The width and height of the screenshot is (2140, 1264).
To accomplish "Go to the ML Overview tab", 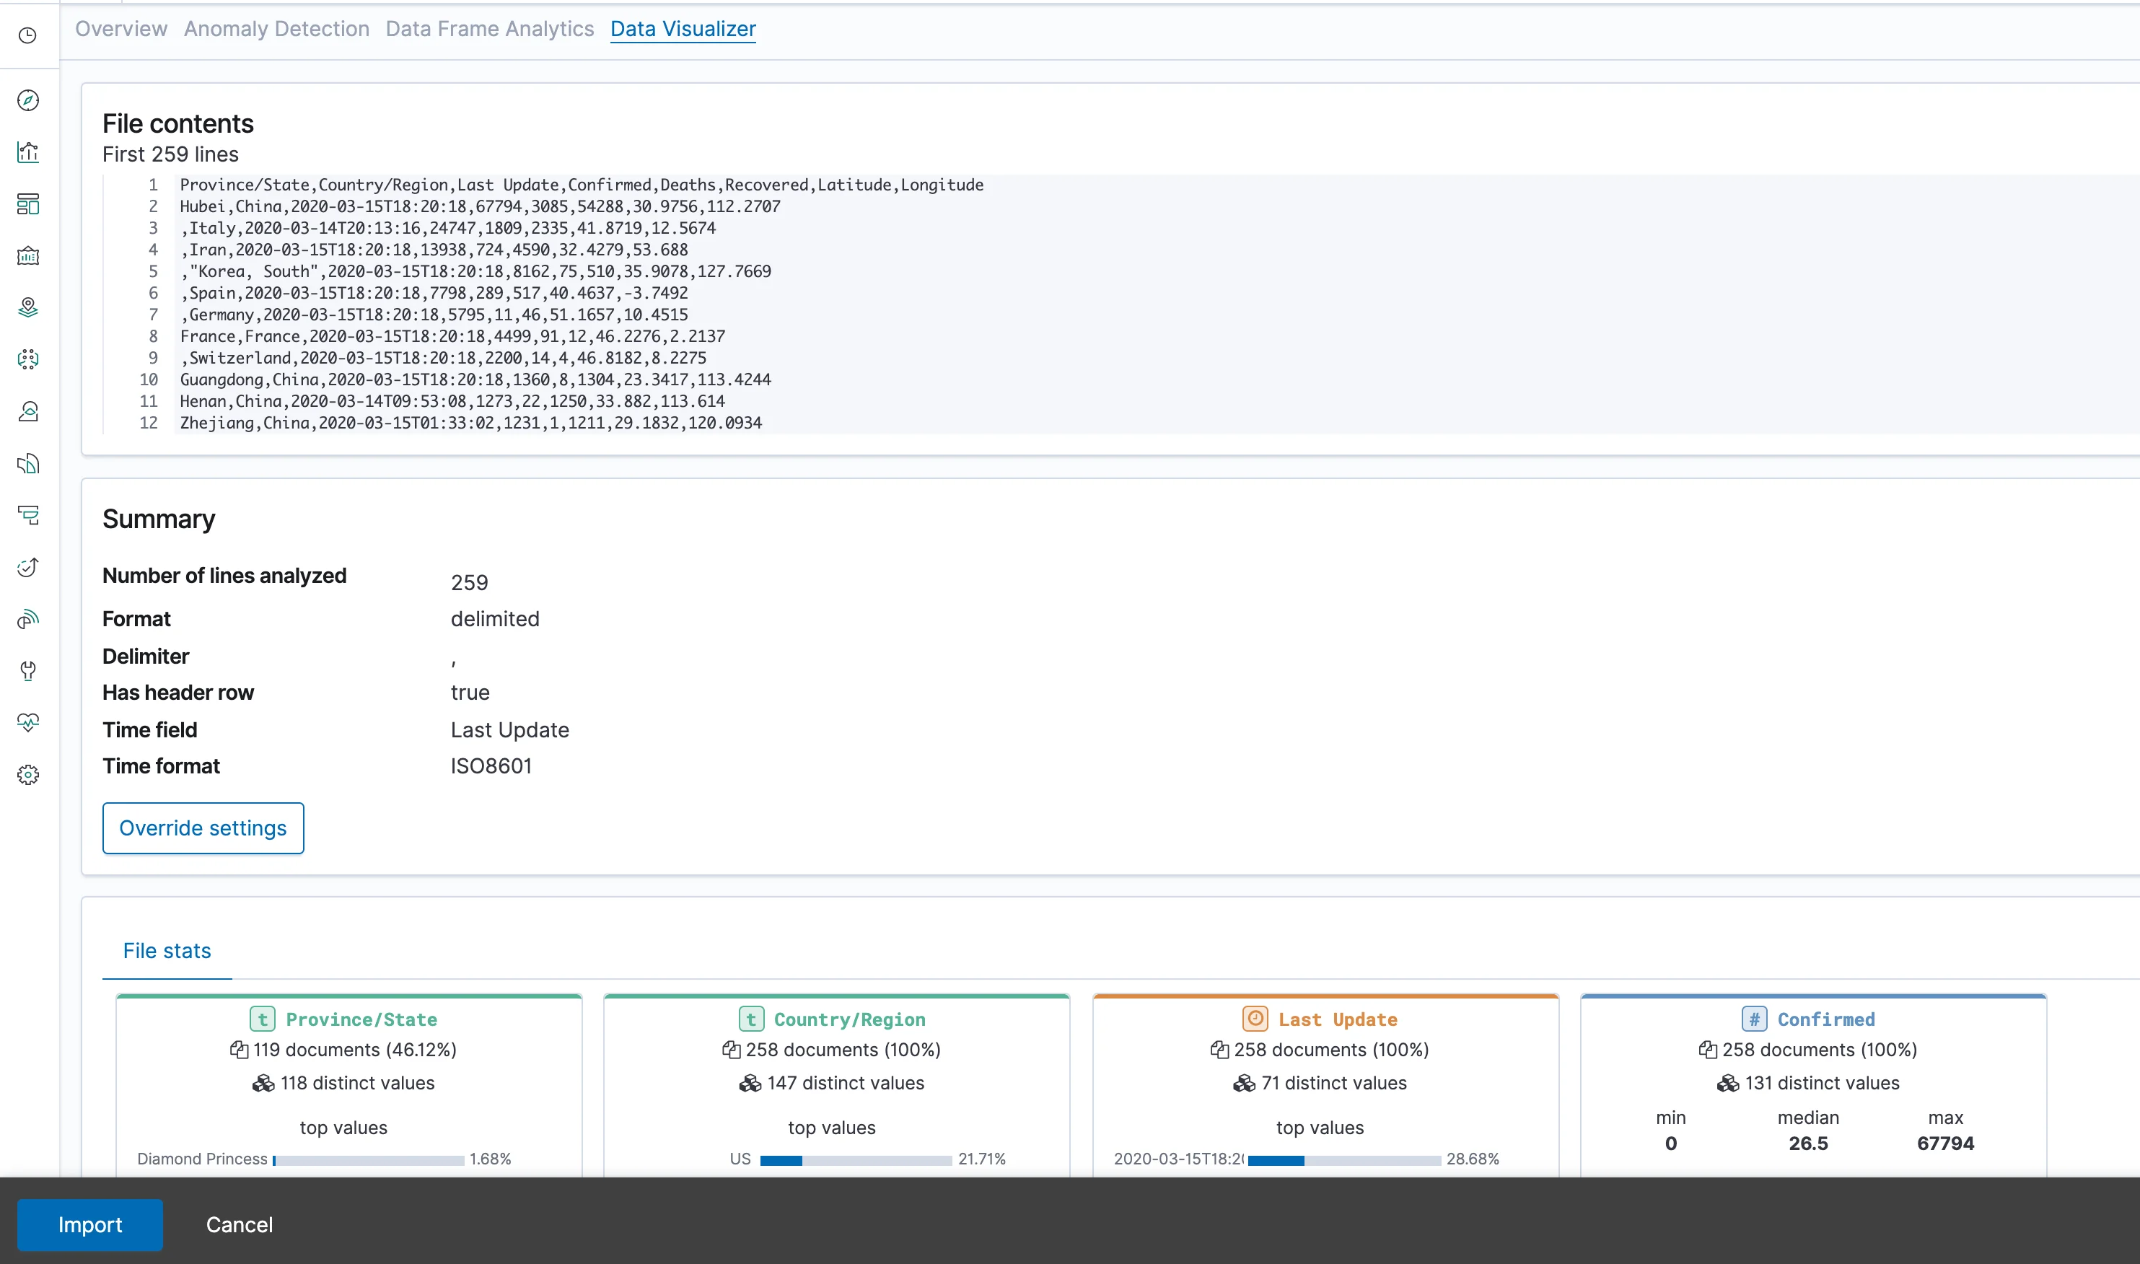I will point(121,29).
